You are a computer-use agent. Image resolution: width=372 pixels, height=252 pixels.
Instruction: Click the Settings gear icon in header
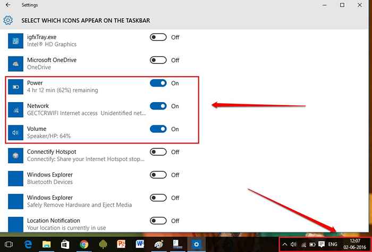click(x=8, y=20)
